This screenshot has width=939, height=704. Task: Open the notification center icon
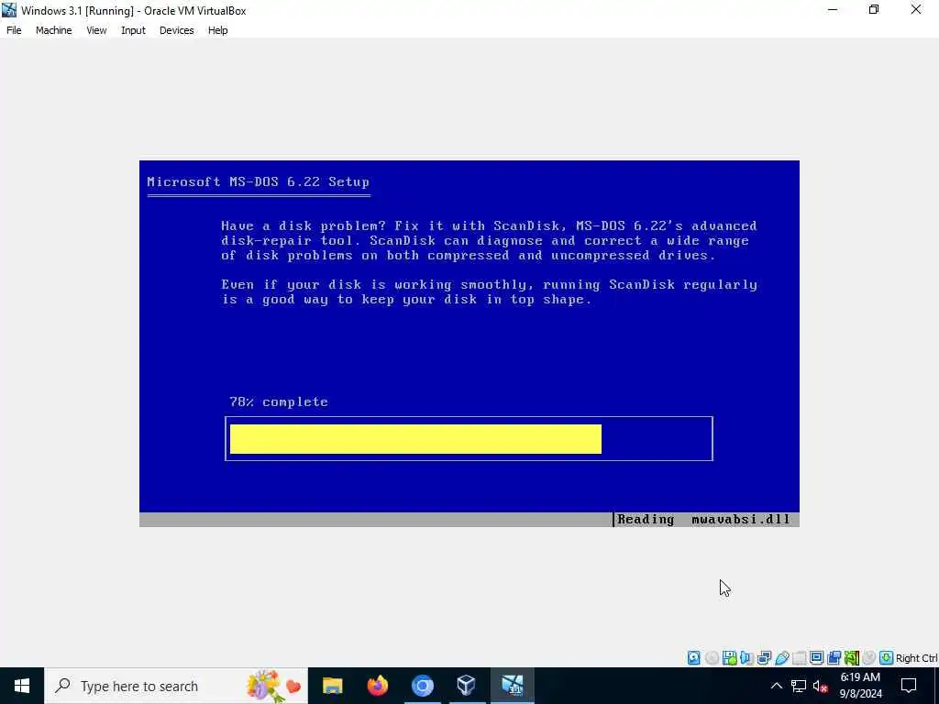(x=909, y=686)
